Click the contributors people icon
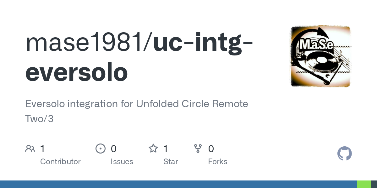Screen dimensions: 377x188 [x=30, y=149]
